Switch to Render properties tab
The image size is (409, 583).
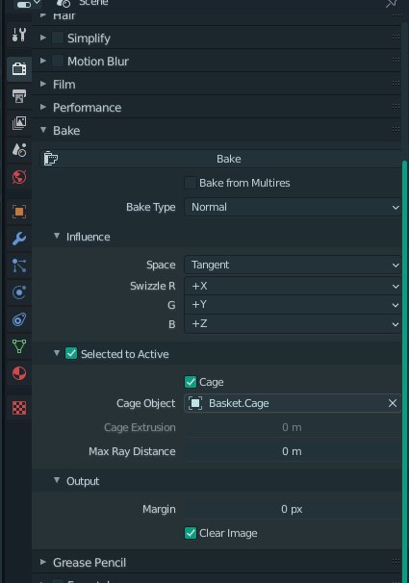coord(19,68)
